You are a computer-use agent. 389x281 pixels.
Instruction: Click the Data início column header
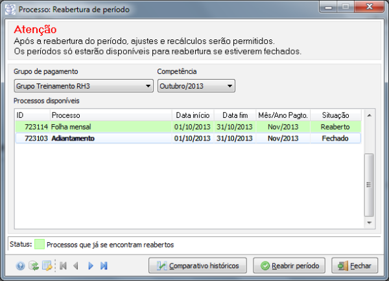[192, 115]
